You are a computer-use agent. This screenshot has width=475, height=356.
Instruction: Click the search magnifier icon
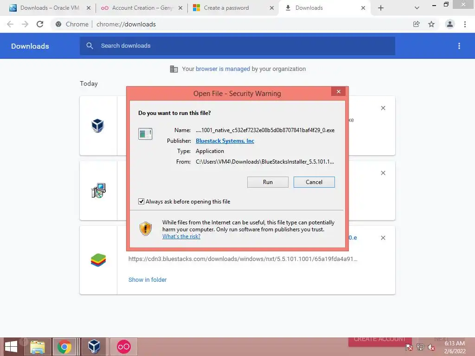[90, 46]
